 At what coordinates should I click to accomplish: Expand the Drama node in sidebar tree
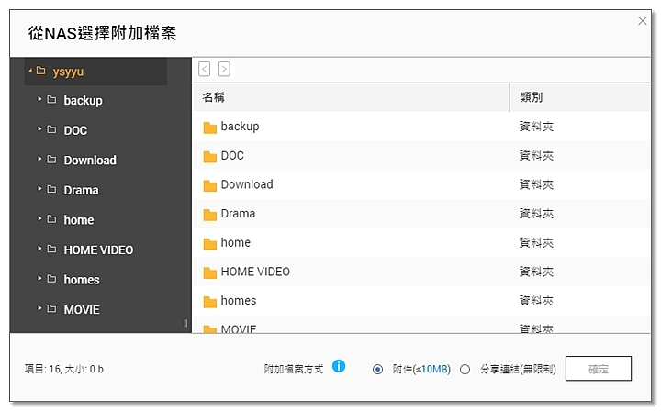point(39,189)
